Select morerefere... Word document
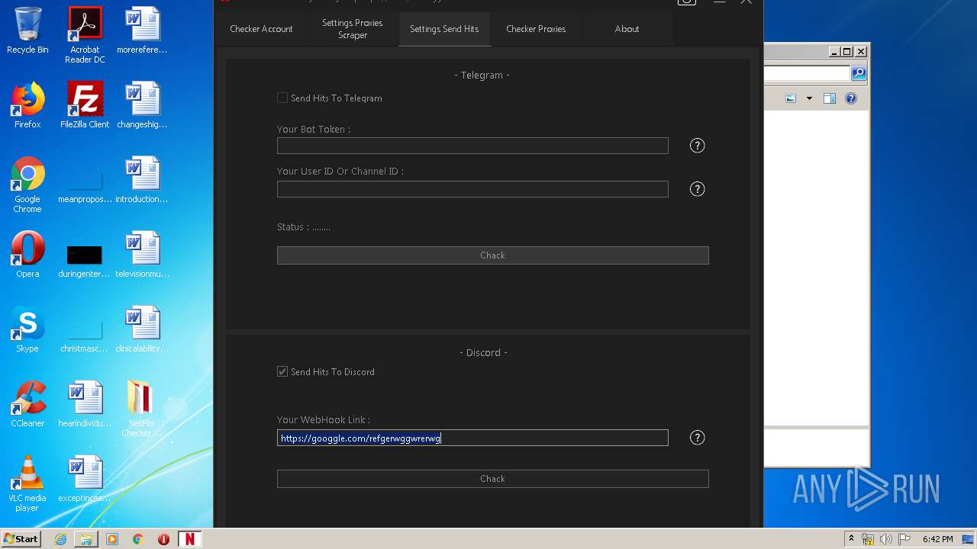Image resolution: width=977 pixels, height=549 pixels. point(142,30)
